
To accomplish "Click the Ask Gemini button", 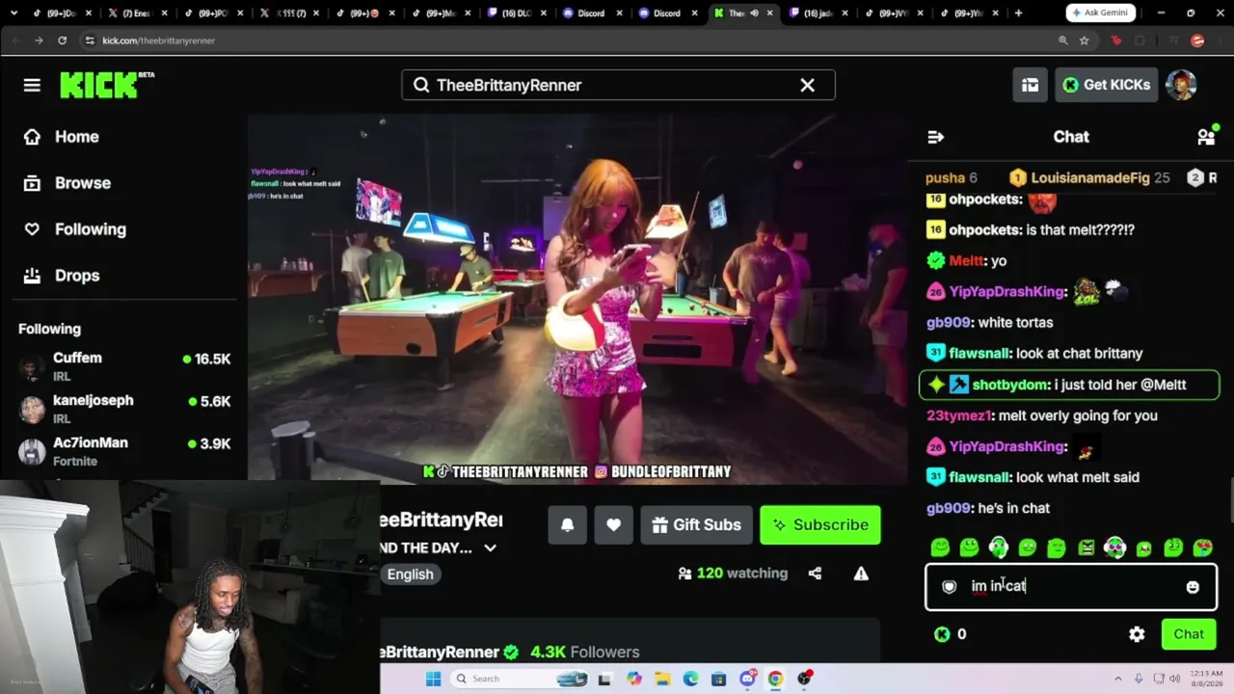I will 1100,13.
